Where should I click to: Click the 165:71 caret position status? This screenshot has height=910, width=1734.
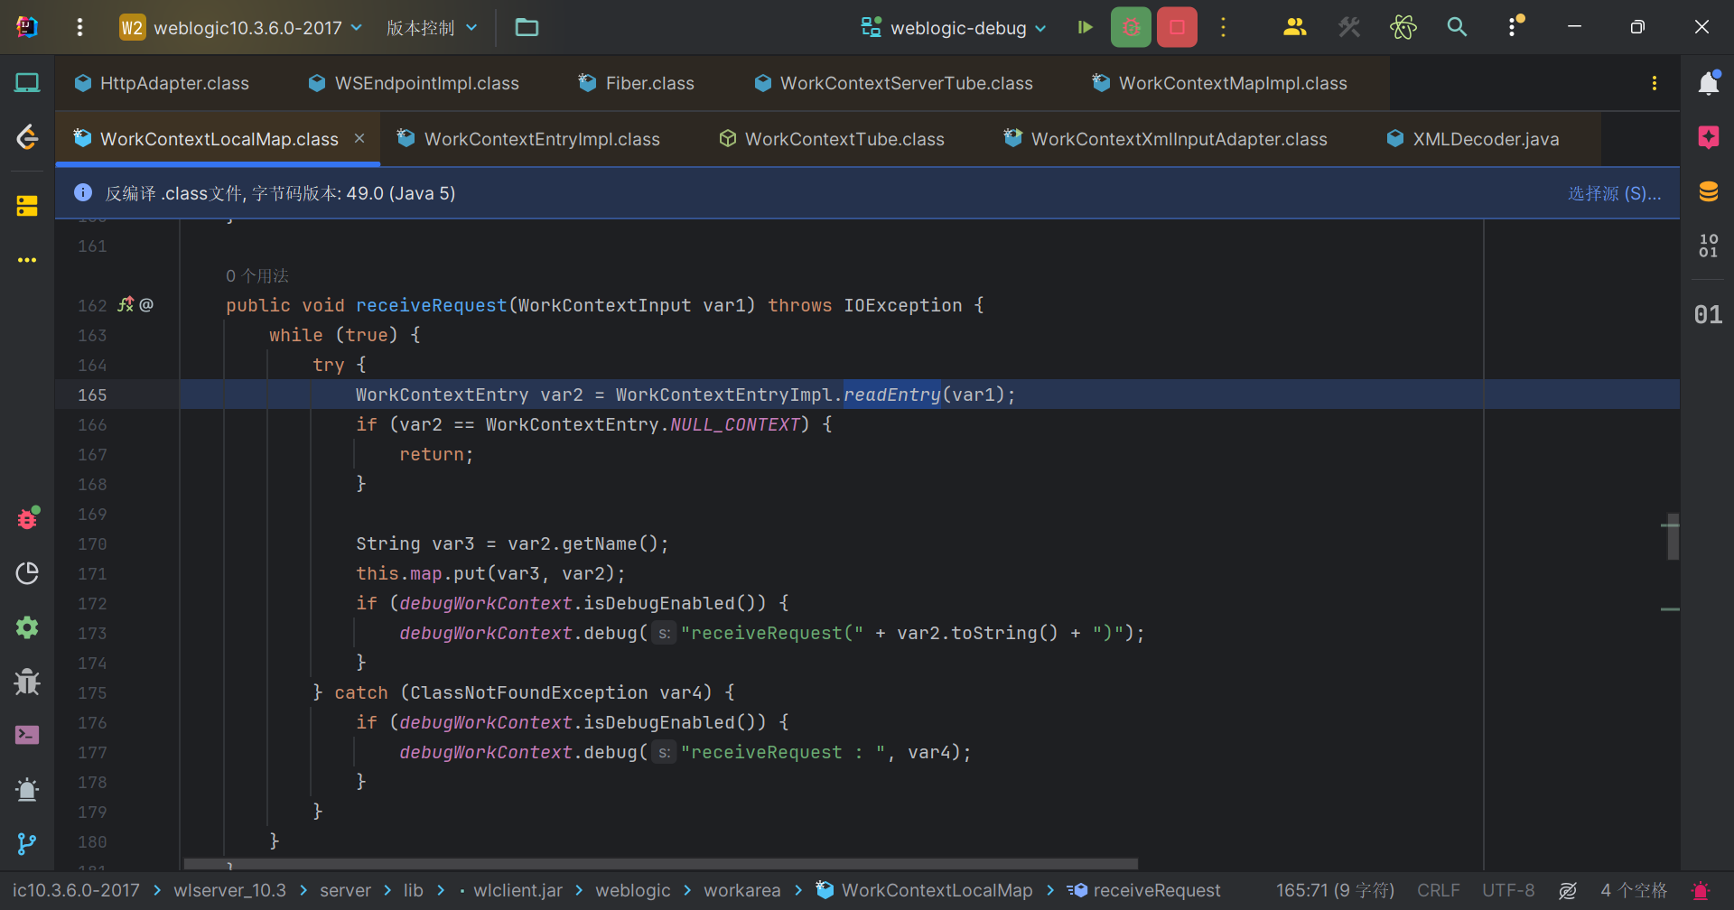click(1335, 890)
